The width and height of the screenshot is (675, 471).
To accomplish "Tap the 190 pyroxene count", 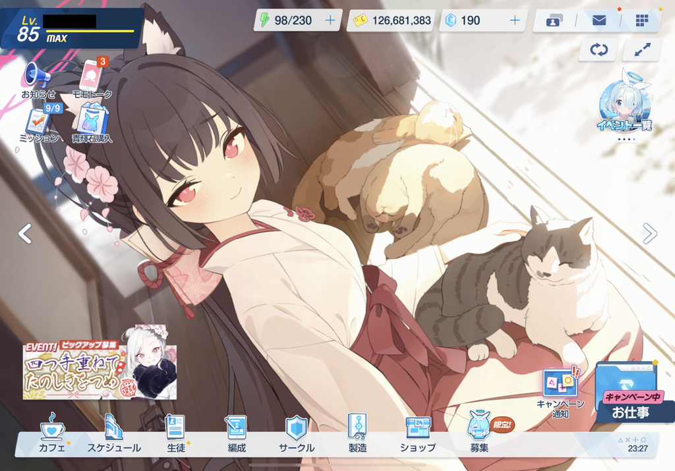I will click(471, 20).
